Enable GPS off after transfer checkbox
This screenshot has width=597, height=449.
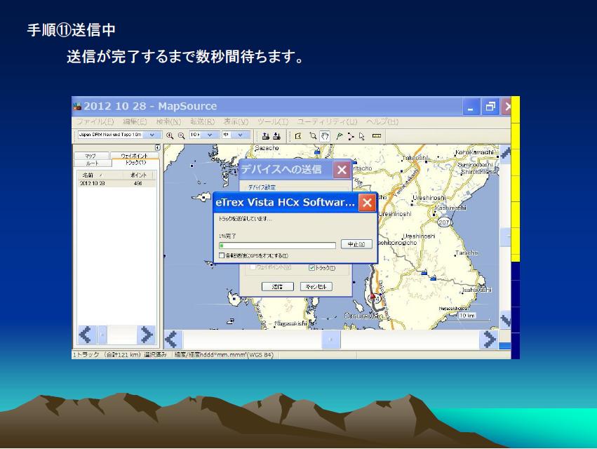pyautogui.click(x=222, y=255)
